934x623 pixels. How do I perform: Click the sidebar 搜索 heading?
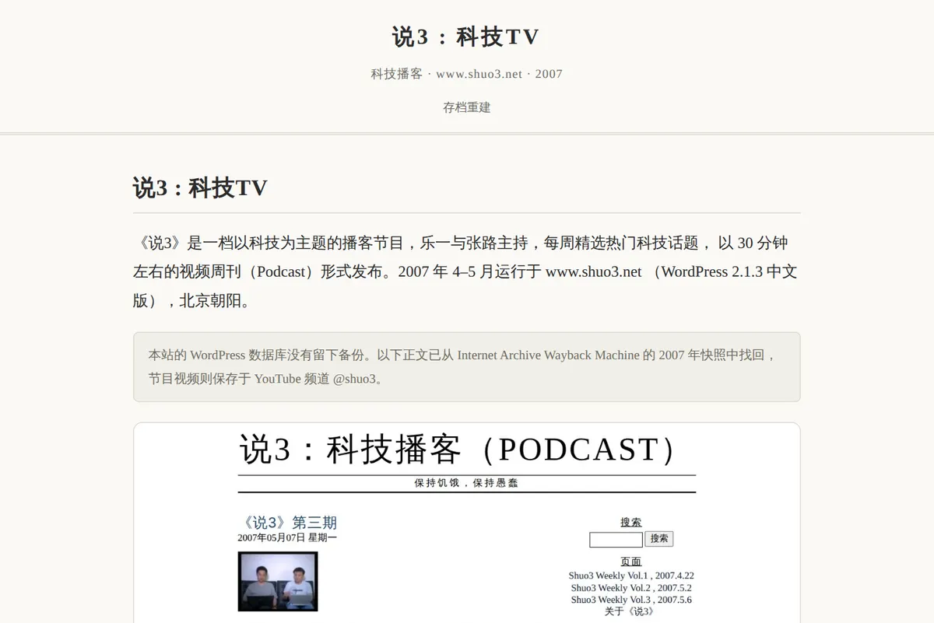click(631, 522)
